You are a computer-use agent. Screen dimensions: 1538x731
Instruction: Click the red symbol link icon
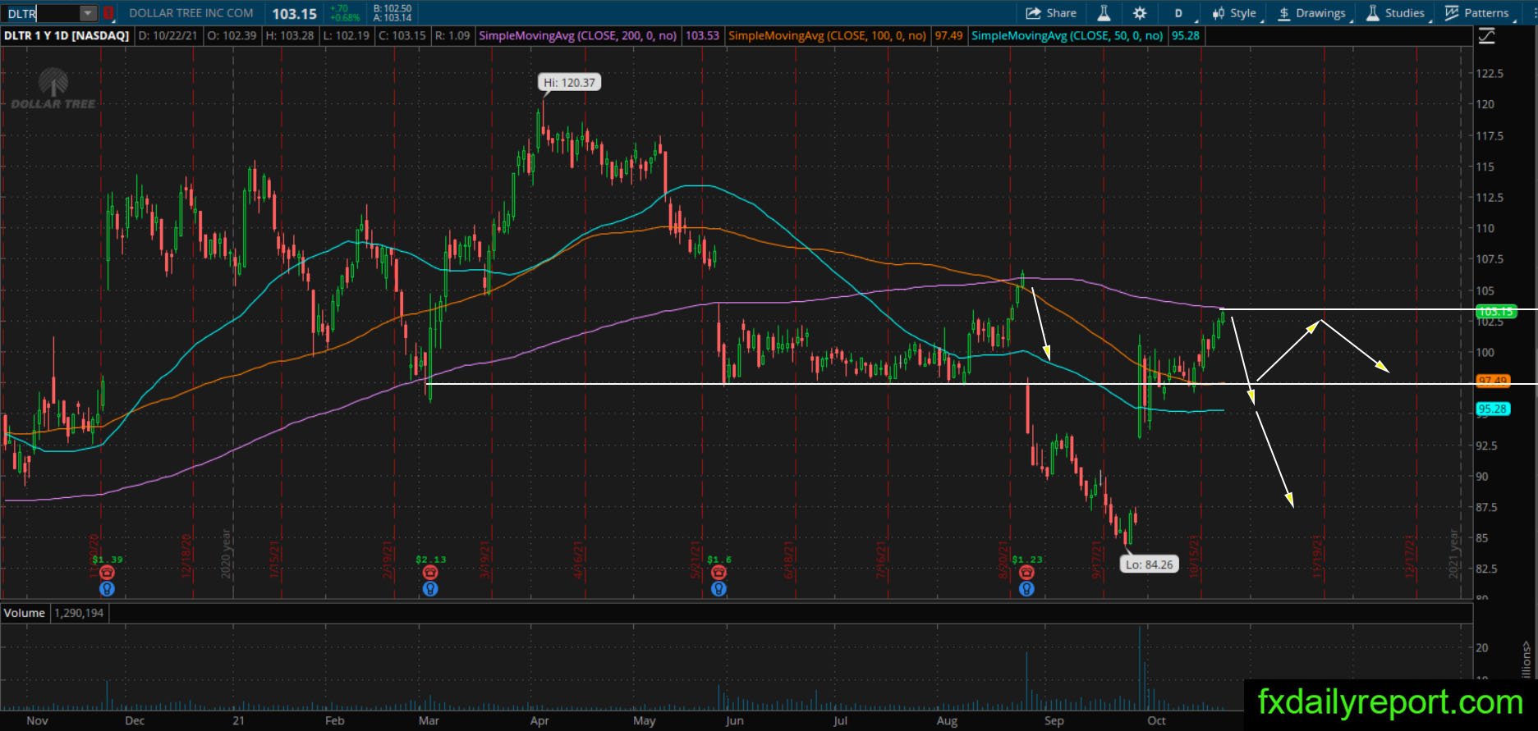108,13
